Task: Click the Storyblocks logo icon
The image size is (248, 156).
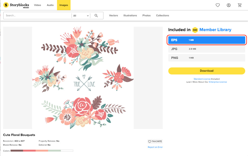Action: (x=6, y=5)
